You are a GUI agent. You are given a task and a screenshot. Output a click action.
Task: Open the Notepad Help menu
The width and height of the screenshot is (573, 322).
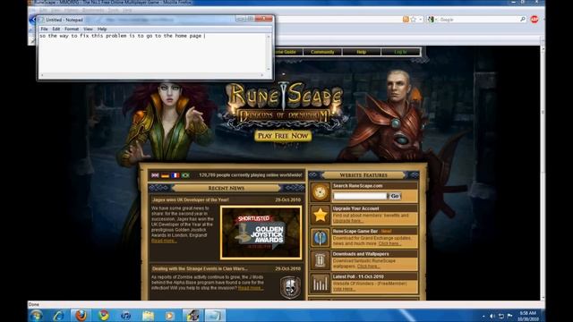(102, 29)
